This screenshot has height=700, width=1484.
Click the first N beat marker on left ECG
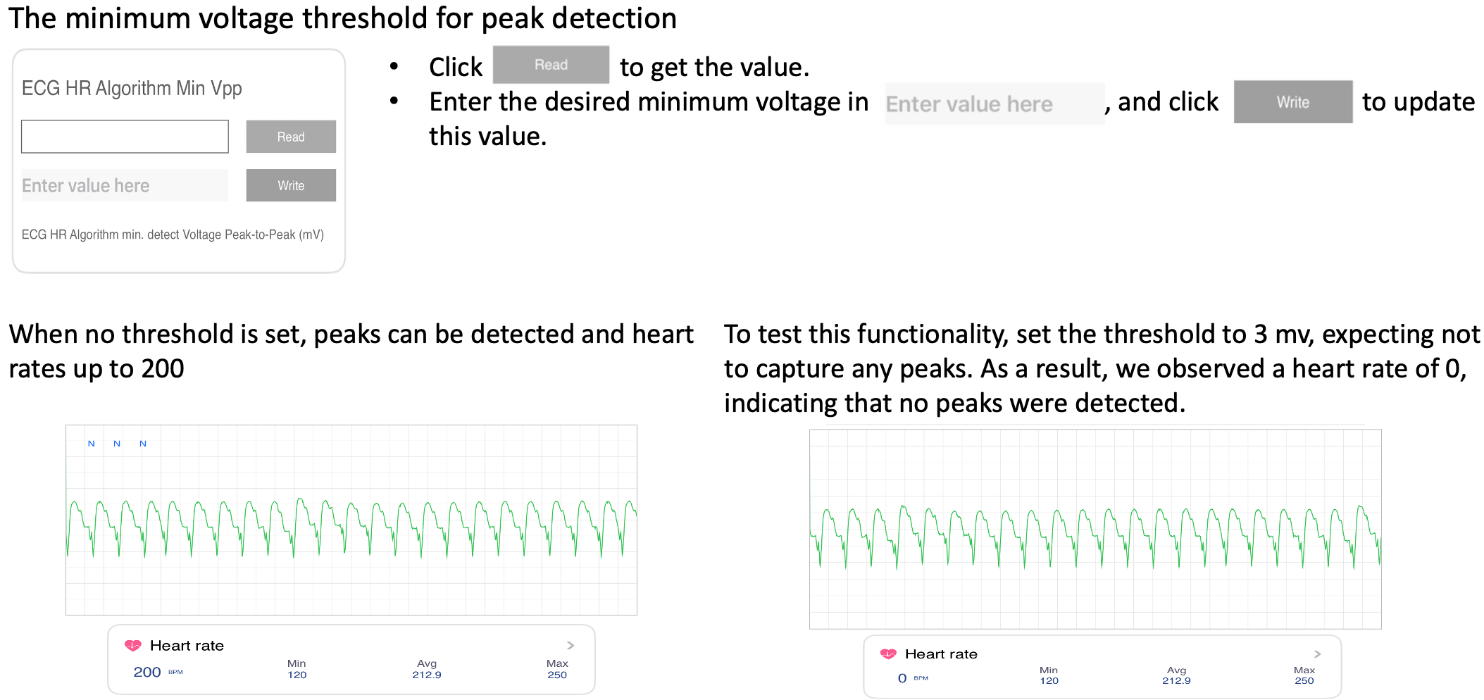point(91,444)
